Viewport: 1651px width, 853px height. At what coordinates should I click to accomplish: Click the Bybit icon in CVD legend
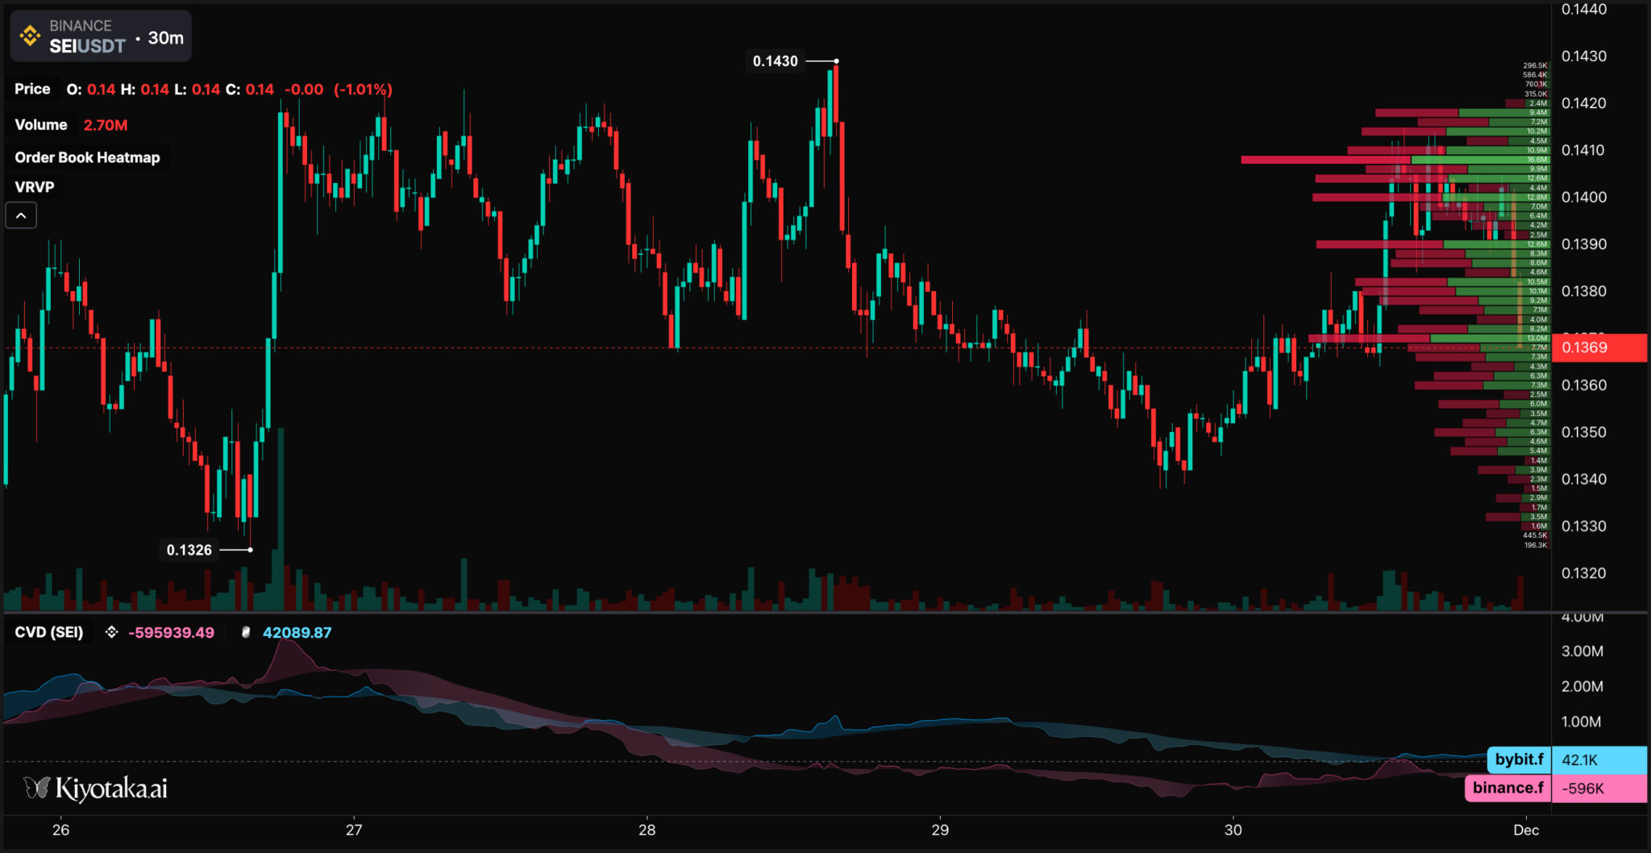point(246,632)
